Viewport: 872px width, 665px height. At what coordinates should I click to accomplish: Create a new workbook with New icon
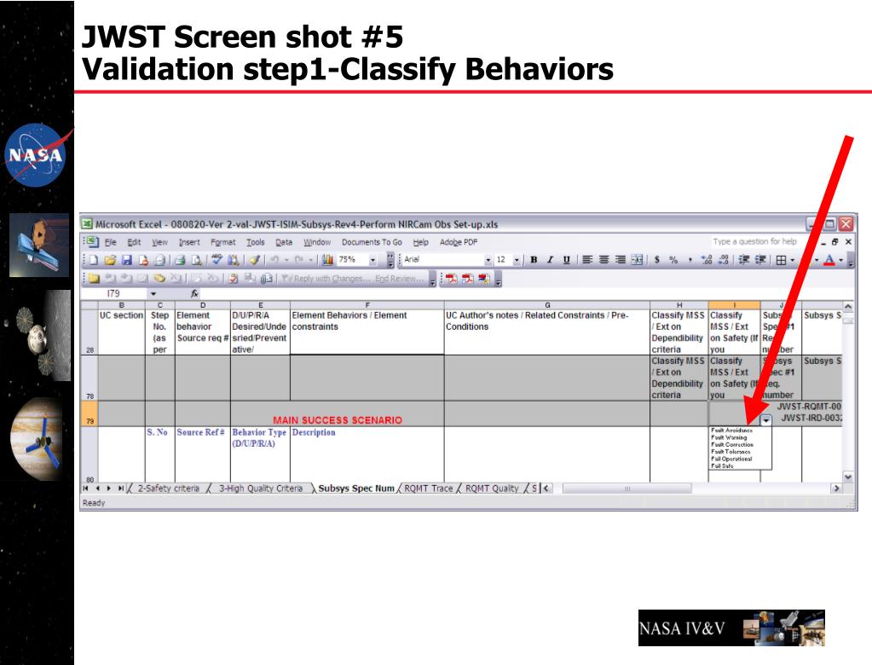94,260
